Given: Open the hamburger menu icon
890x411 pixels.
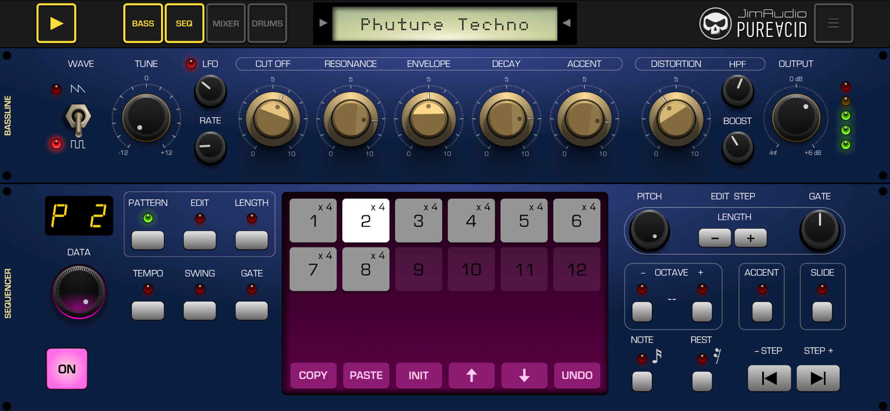Looking at the screenshot, I should point(833,23).
